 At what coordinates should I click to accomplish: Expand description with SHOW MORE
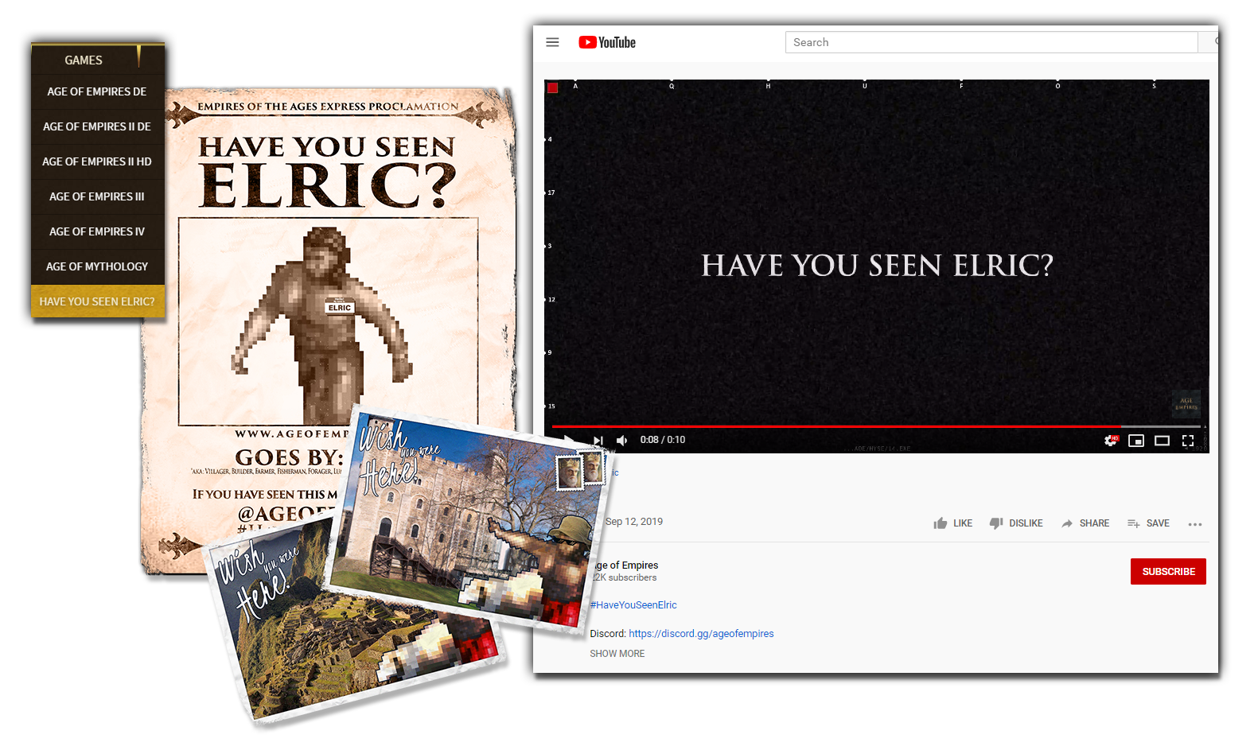tap(617, 654)
